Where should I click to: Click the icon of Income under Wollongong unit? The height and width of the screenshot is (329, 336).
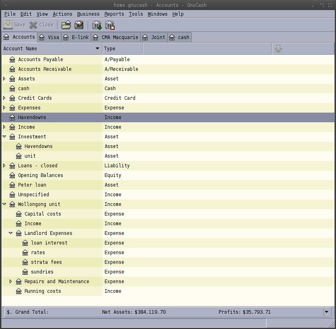pos(19,224)
